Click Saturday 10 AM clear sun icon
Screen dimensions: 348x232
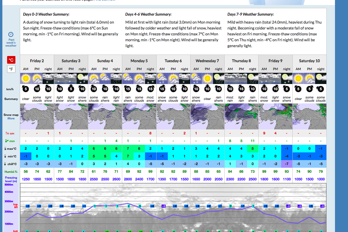[298, 78]
